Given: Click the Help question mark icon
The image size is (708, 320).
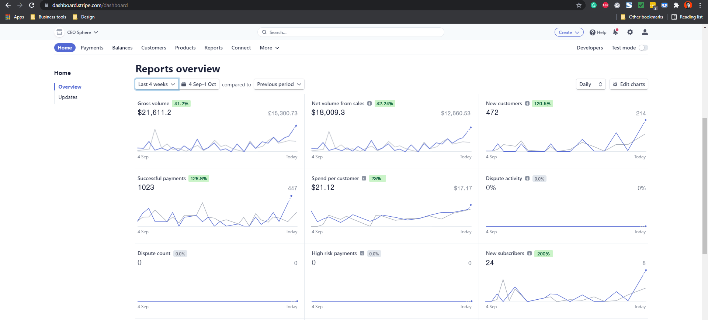Looking at the screenshot, I should (593, 32).
